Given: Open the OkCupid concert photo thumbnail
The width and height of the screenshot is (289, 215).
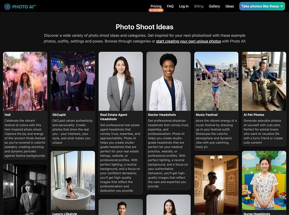Looking at the screenshot, I should coord(73,81).
